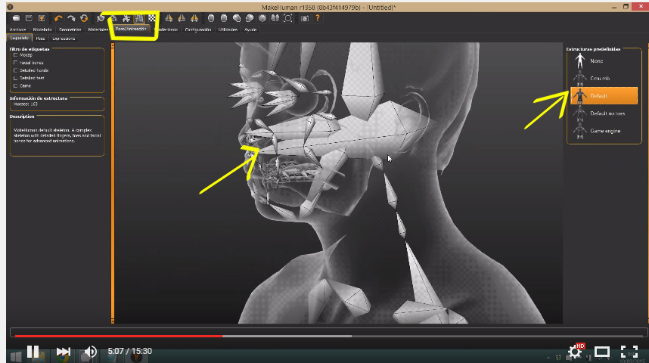Switch to fourth head side-view icon
The width and height of the screenshot is (649, 363).
pos(250,18)
